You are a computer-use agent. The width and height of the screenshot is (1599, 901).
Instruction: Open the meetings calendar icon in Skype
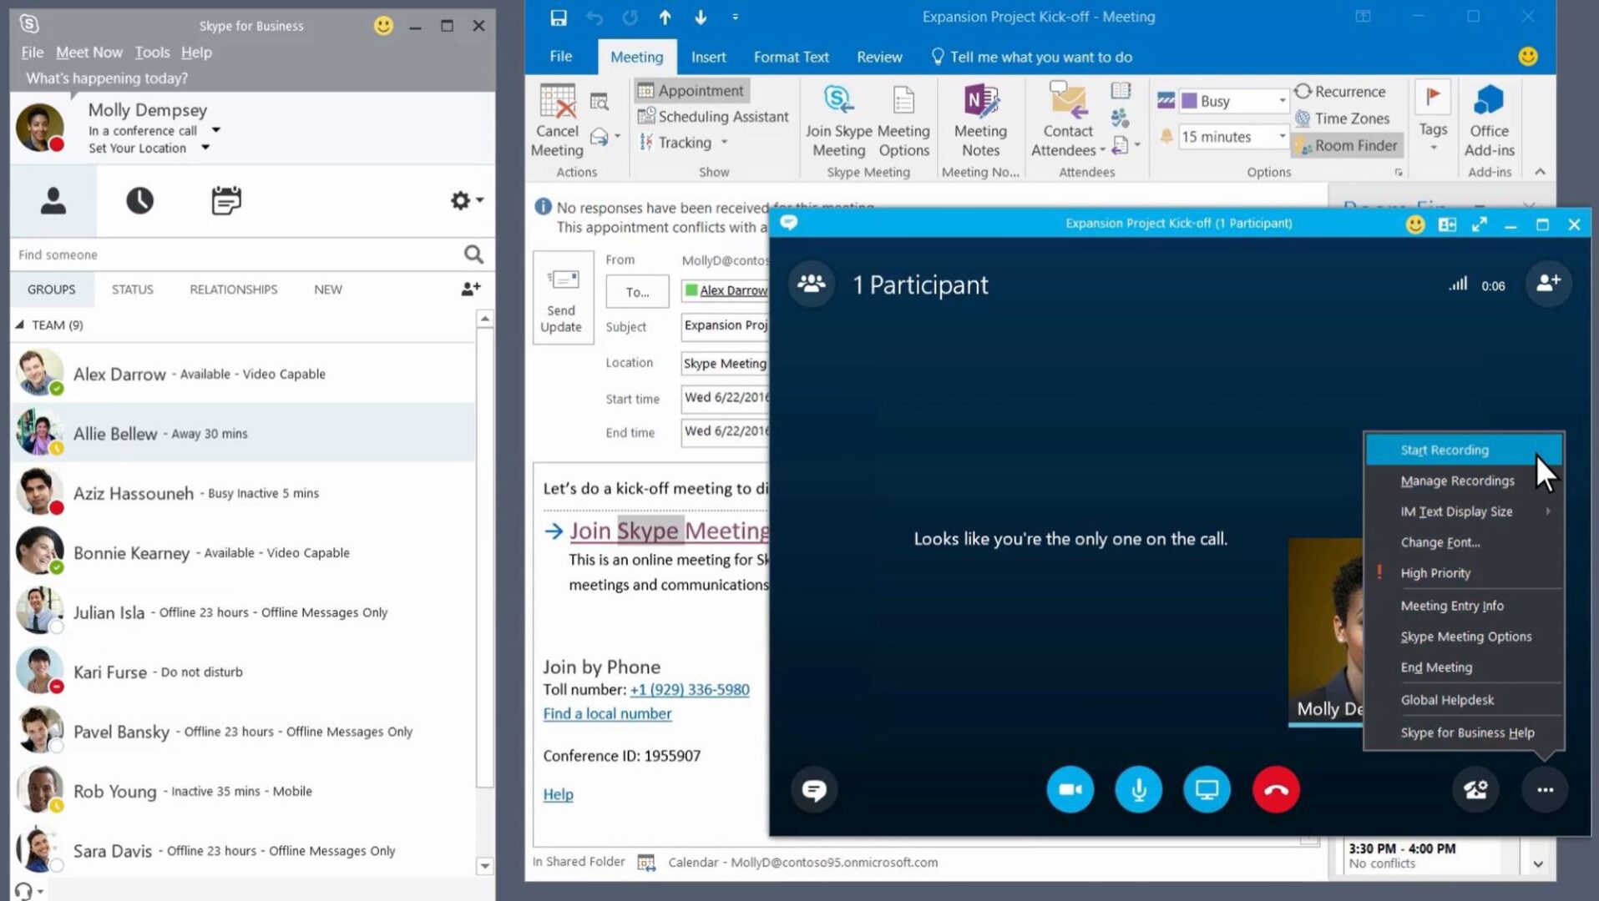pos(225,200)
